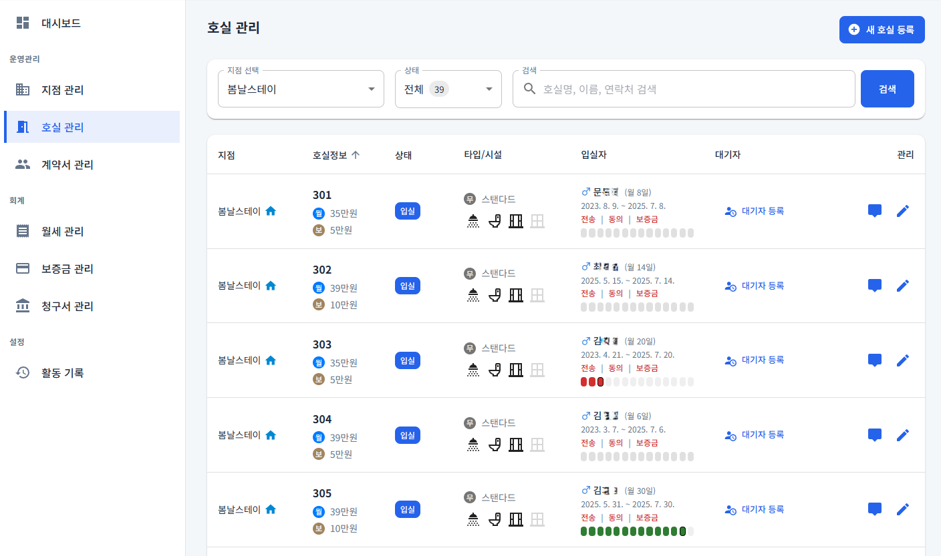Select the shower facility icon on room 303
The width and height of the screenshot is (941, 556).
(473, 369)
